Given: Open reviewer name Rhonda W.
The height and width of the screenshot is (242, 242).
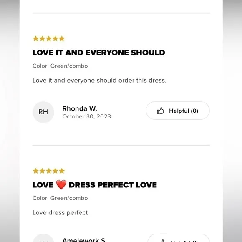Looking at the screenshot, I should [x=80, y=108].
